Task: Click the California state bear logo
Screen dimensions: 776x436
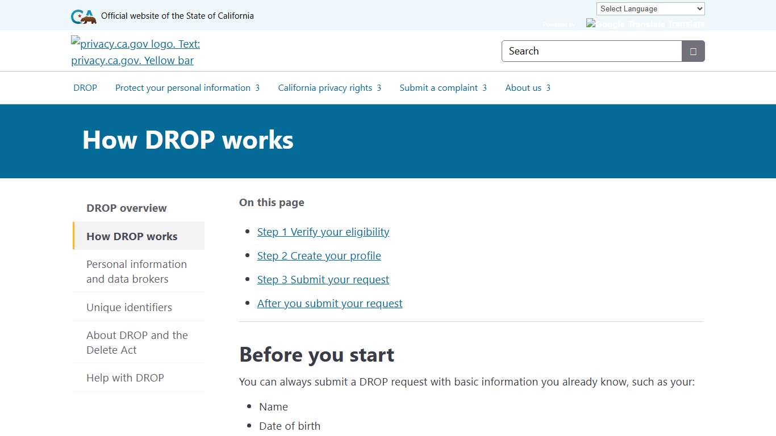Action: [x=83, y=16]
